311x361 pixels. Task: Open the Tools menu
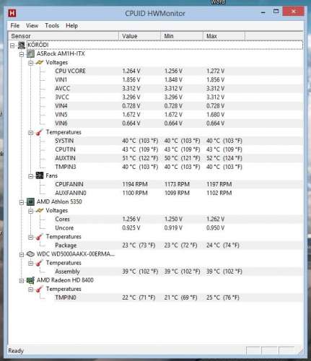(x=52, y=25)
